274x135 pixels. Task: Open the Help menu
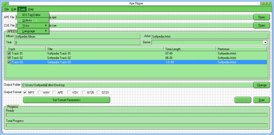31,9
